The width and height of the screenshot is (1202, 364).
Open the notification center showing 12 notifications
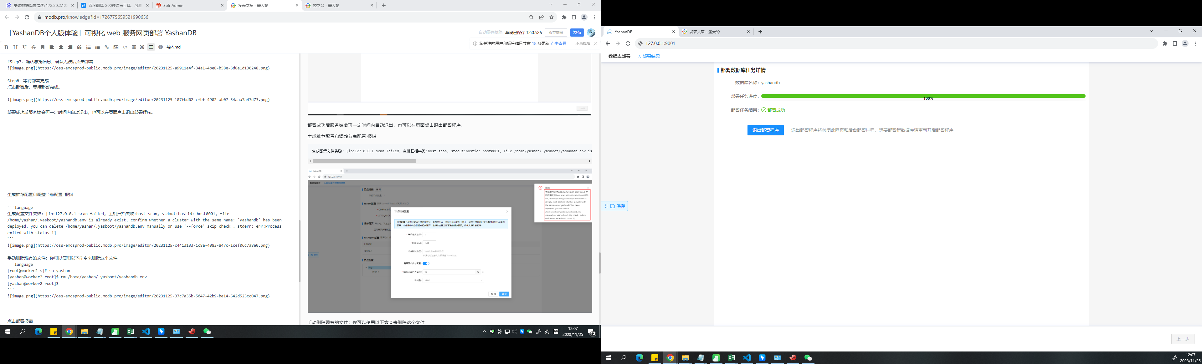[592, 332]
